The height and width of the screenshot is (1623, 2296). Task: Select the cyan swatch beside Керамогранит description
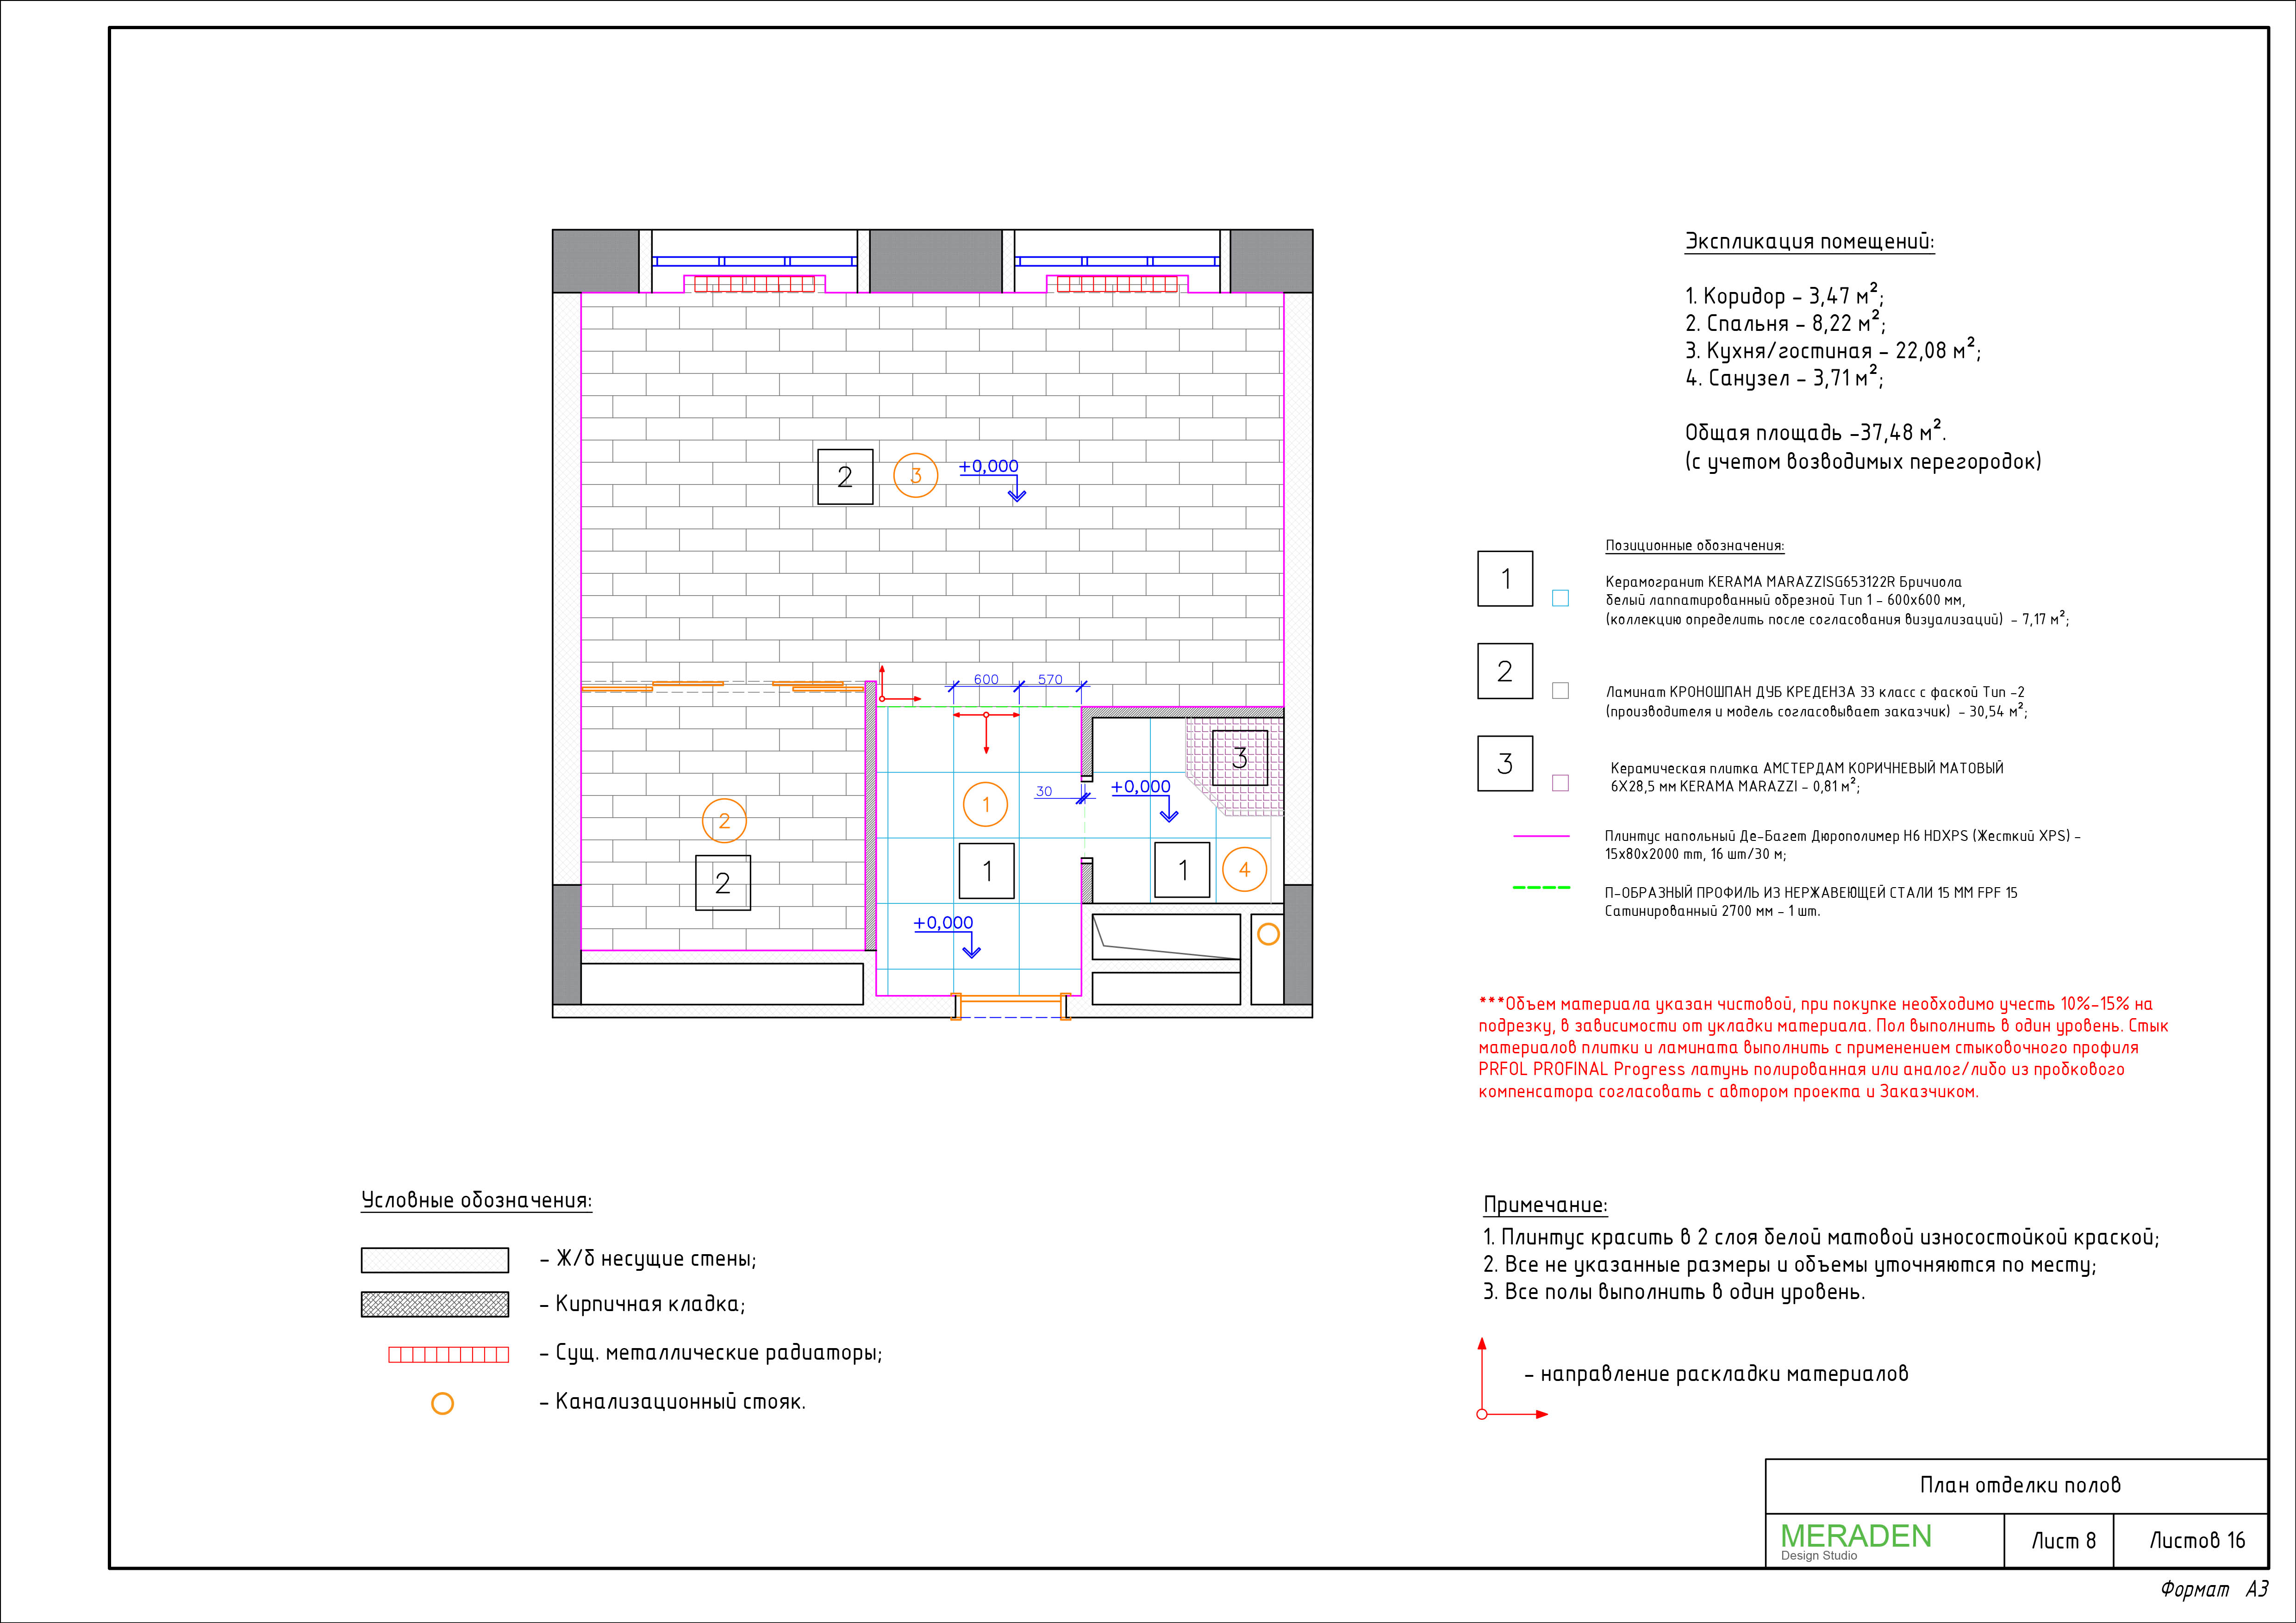click(1560, 598)
